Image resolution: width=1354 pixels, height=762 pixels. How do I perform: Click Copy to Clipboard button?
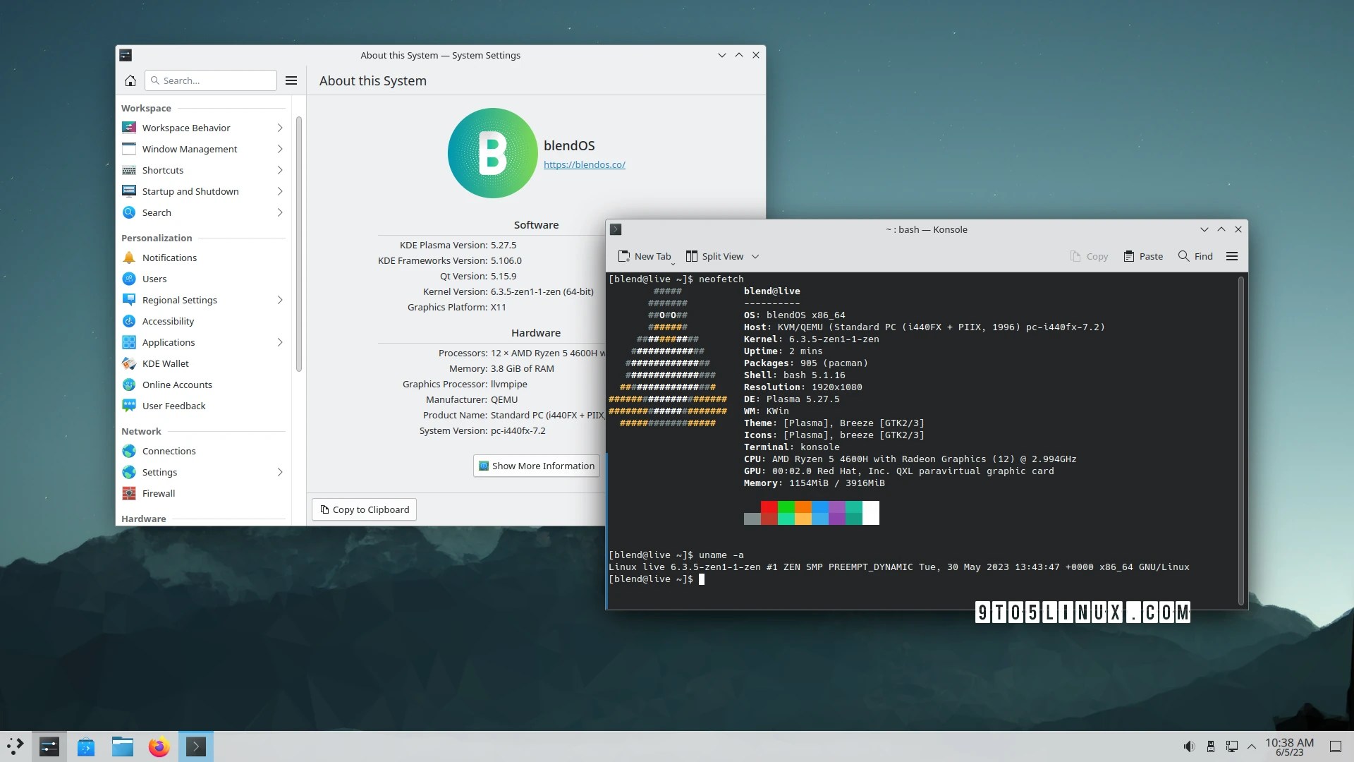pos(364,509)
